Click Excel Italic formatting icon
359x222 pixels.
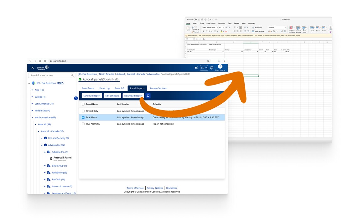[x=206, y=31]
